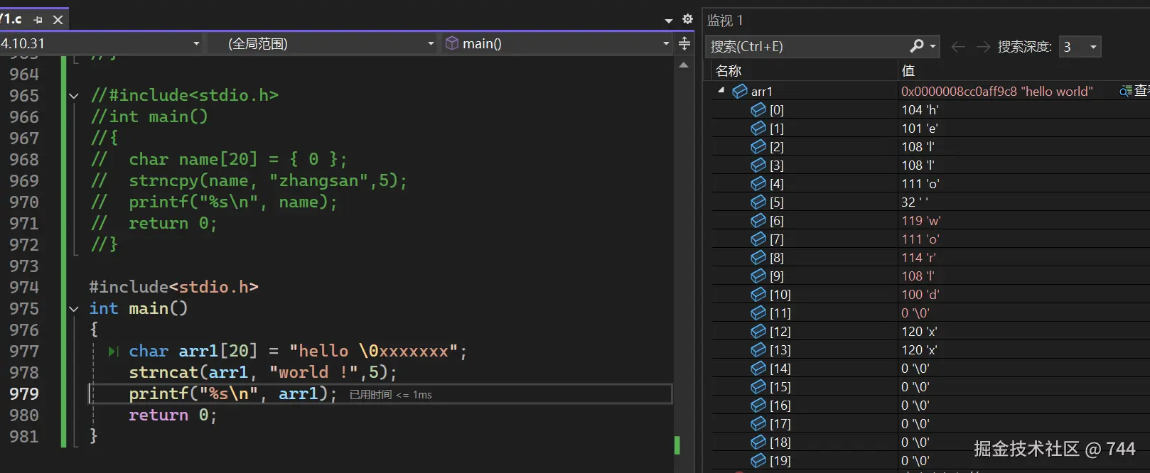The height and width of the screenshot is (473, 1150).
Task: Click the cube icon of element [8]
Action: (x=758, y=257)
